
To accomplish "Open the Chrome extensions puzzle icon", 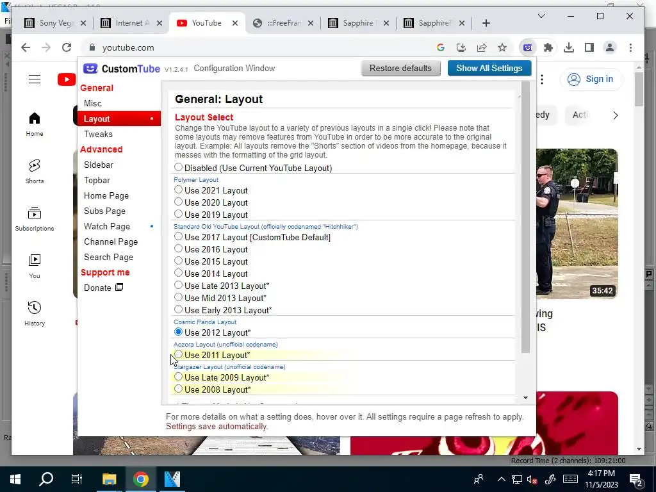I will [548, 47].
